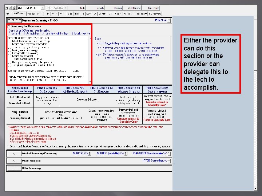The height and width of the screenshot is (196, 262).
Task: Click the ? button next to AUDIT-C >>>
Action: (x=90, y=154)
